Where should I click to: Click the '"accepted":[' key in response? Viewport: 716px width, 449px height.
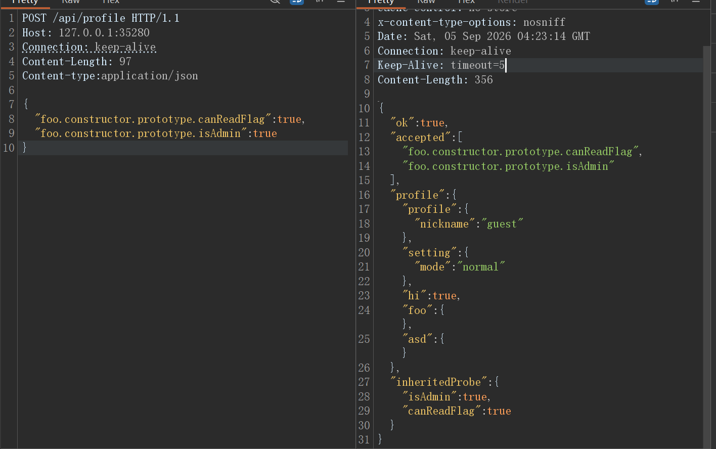[x=426, y=138]
